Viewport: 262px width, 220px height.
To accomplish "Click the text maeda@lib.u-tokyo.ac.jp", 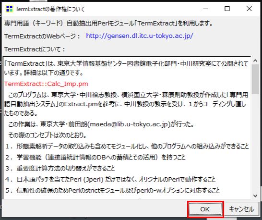I will [129, 124].
